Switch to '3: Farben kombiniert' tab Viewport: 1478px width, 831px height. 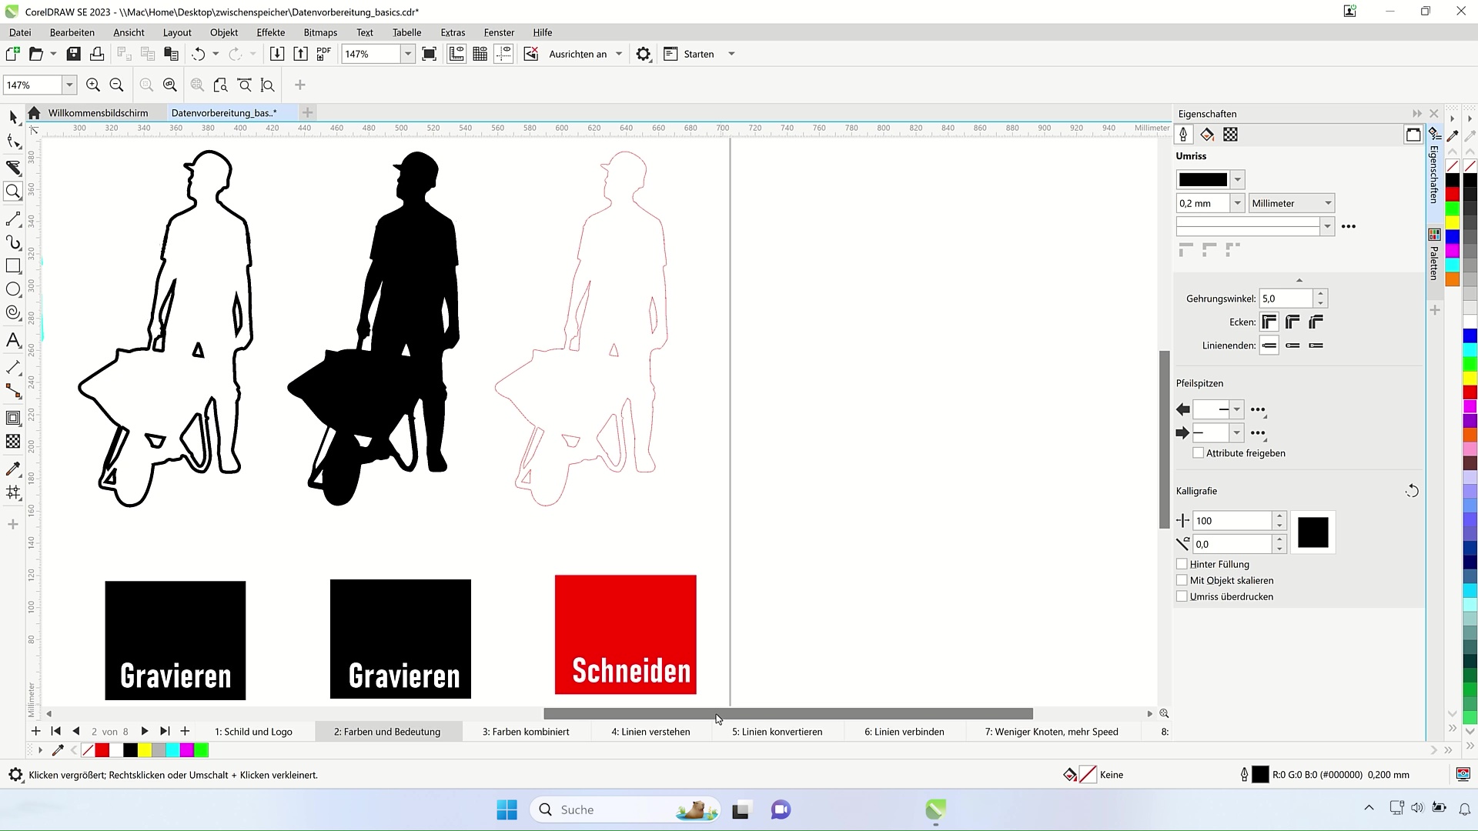click(x=526, y=730)
